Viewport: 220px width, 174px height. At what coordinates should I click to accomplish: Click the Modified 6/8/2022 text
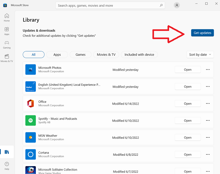[x=126, y=155]
